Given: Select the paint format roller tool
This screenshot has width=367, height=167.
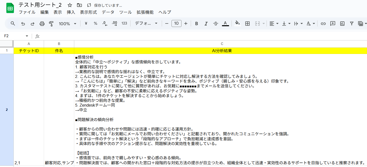Looking at the screenshot, I should tap(51, 24).
